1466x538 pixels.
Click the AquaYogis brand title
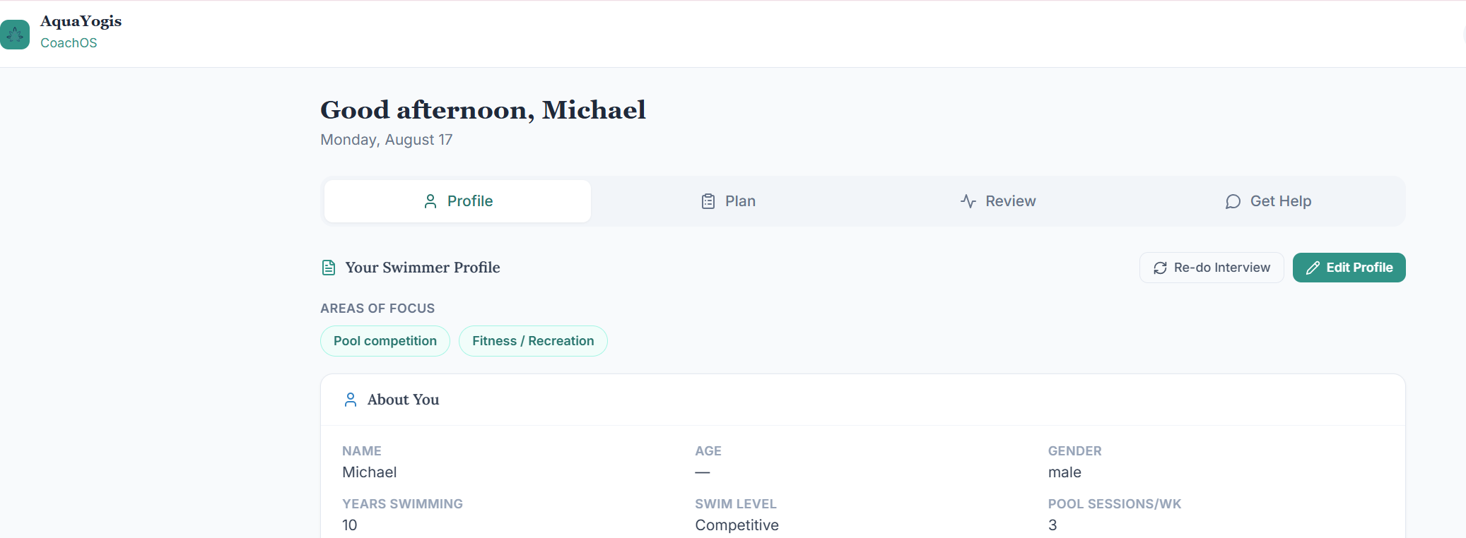[x=81, y=21]
